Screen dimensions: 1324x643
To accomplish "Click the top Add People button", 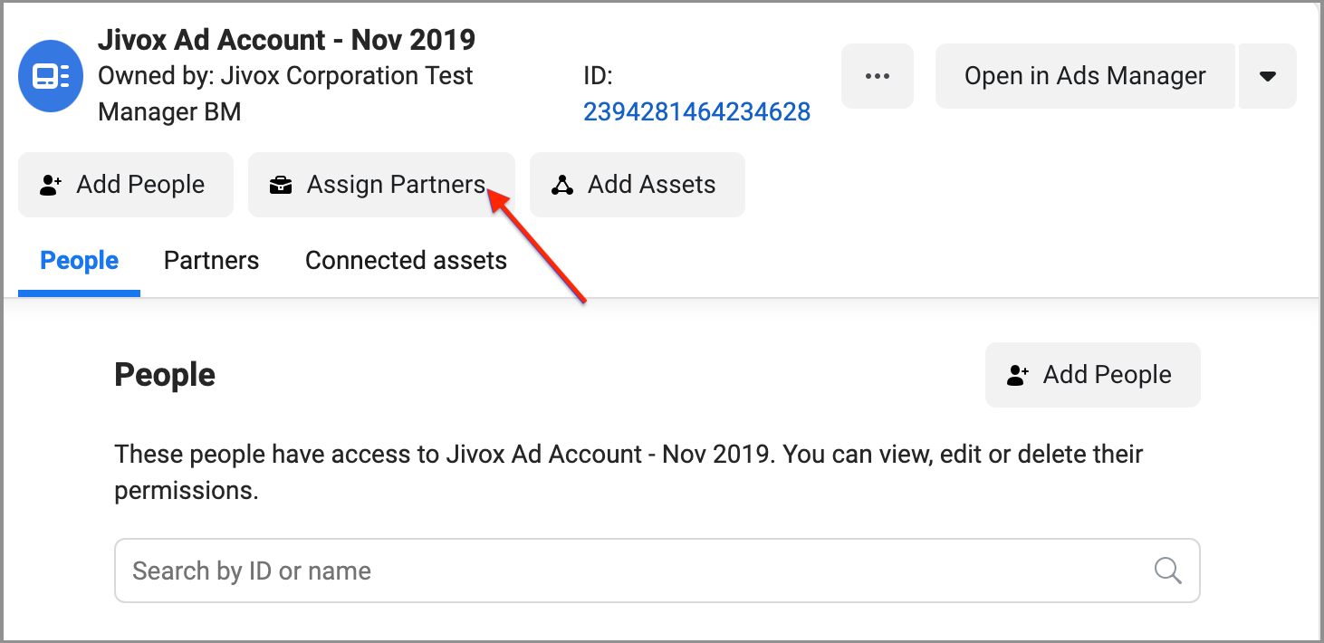I will [126, 185].
